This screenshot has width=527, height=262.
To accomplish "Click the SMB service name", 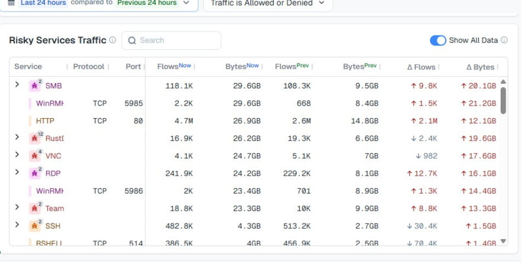I will (x=54, y=86).
